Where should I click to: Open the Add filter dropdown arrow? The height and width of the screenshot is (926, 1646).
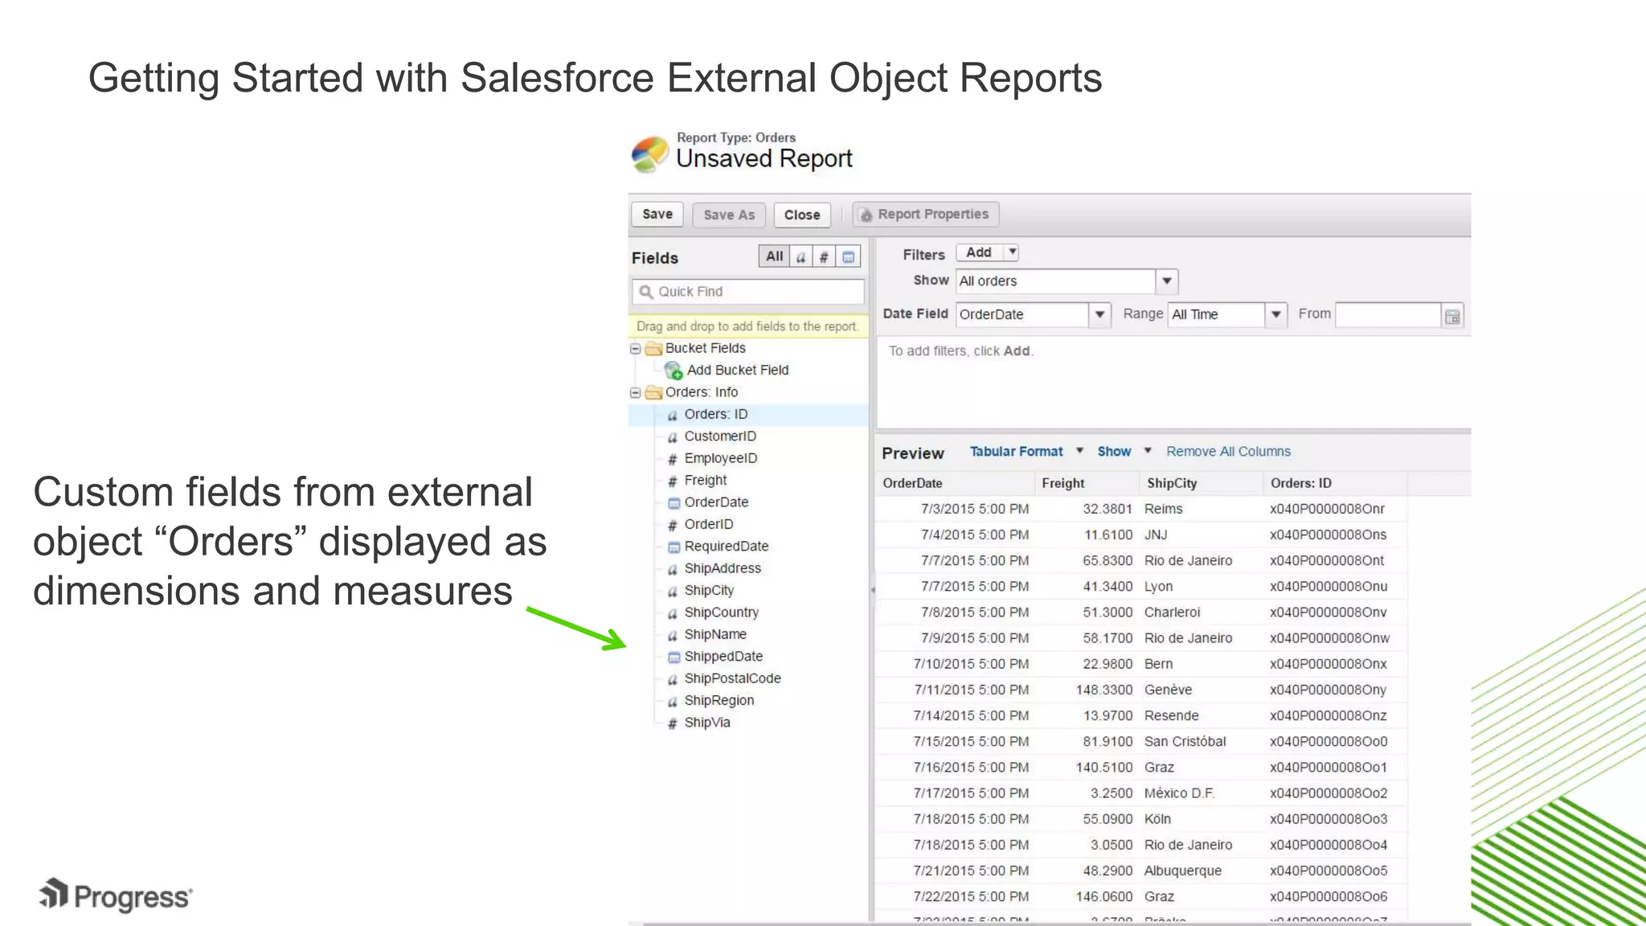pos(1013,252)
